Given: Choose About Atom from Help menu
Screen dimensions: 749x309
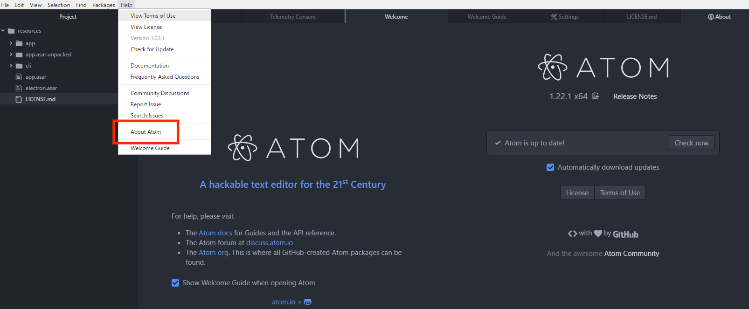Looking at the screenshot, I should (x=146, y=132).
